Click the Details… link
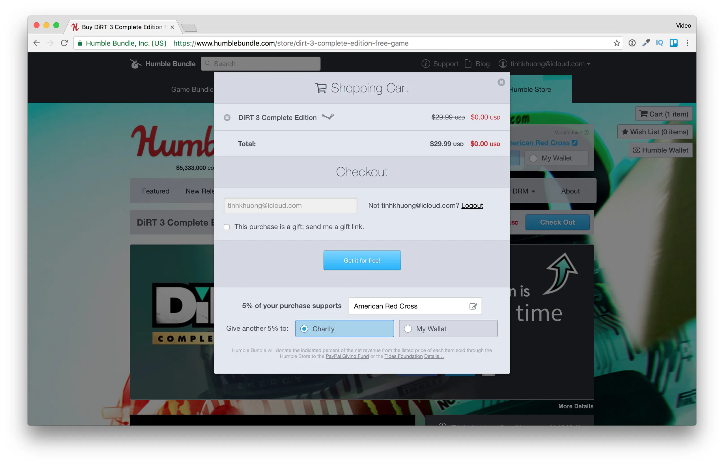Viewport: 724px width, 465px height. pos(434,356)
